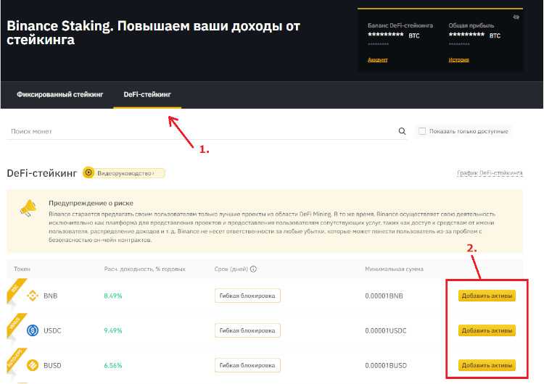
Task: Click the BUSD token name
Action: coord(52,365)
